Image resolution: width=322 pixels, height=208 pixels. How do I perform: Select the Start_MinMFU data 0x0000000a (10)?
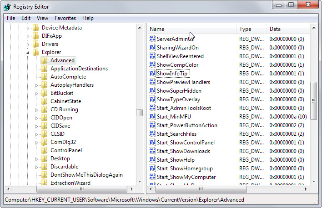[x=288, y=117]
